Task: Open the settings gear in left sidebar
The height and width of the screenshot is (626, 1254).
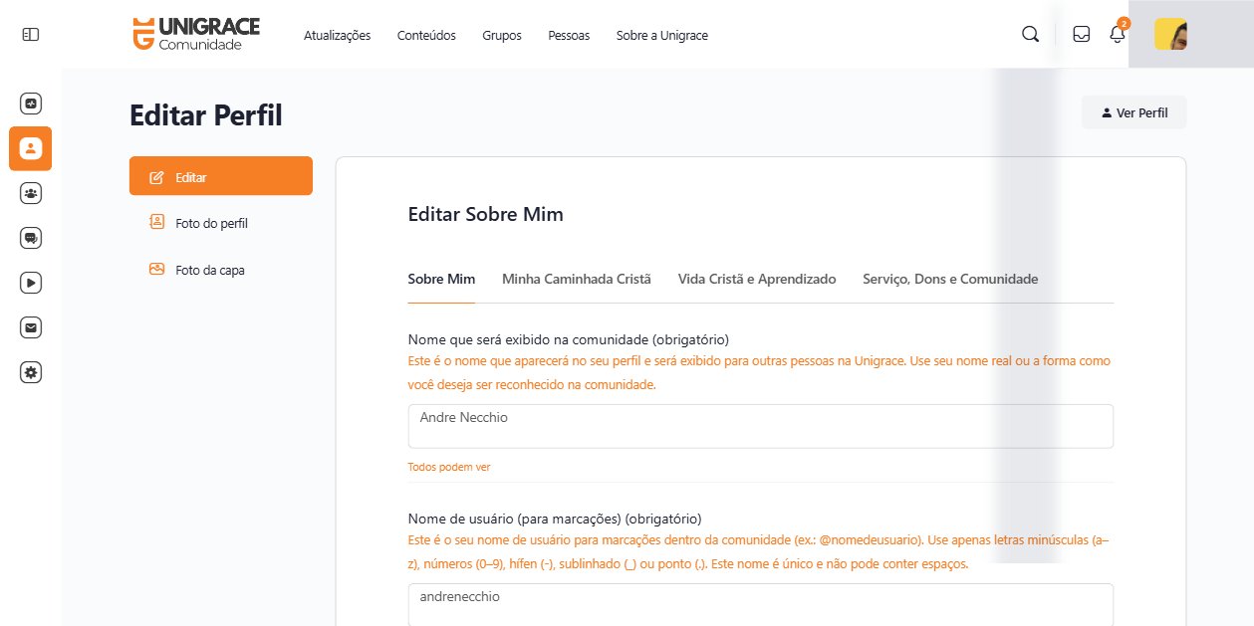Action: click(x=30, y=372)
